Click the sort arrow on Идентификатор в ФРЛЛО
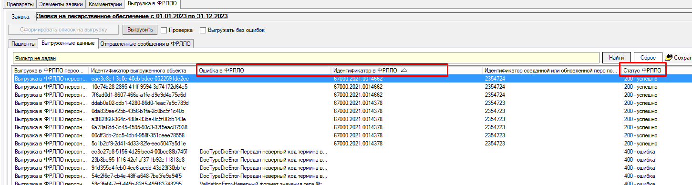Image resolution: width=692 pixels, height=185 pixels. pos(404,70)
